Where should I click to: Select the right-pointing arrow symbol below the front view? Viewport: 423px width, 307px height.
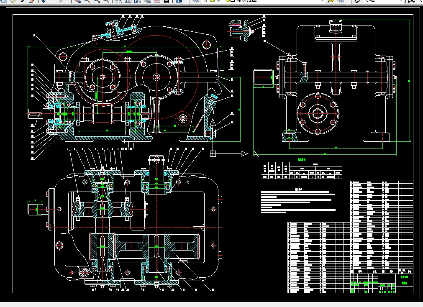coord(244,154)
